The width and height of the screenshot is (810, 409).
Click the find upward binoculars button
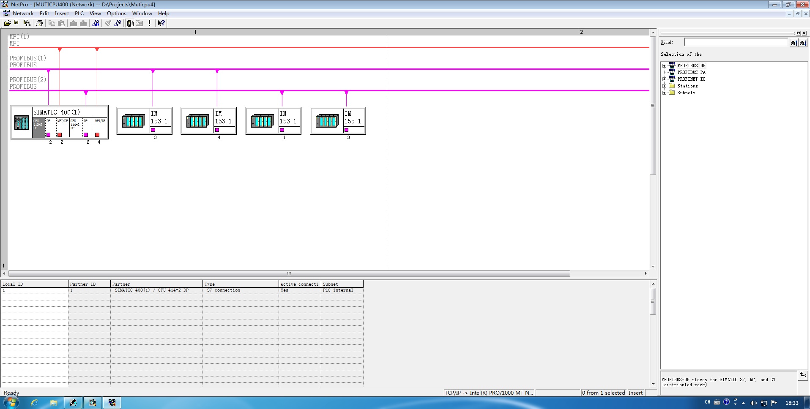794,42
